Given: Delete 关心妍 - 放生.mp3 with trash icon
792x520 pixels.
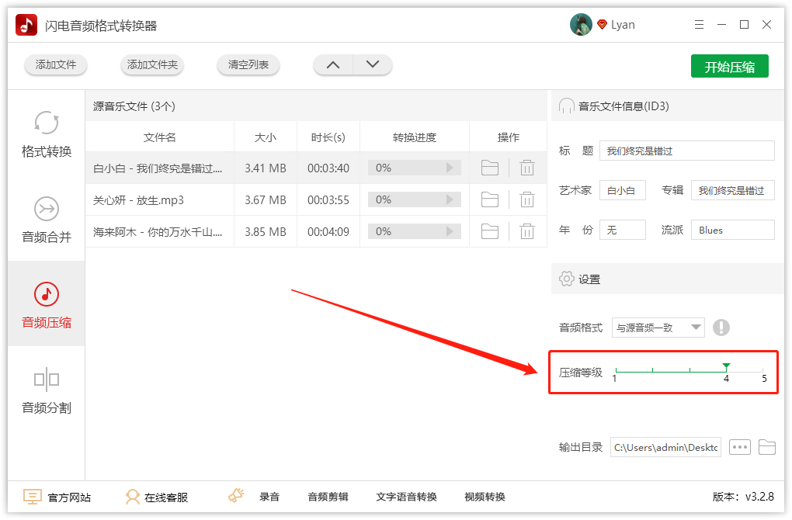Looking at the screenshot, I should (526, 200).
